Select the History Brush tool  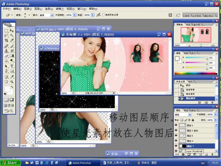pos(12,51)
